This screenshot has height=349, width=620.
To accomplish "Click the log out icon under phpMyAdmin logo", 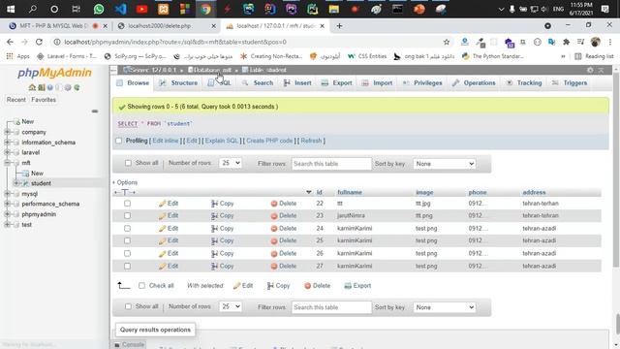I will pos(41,87).
